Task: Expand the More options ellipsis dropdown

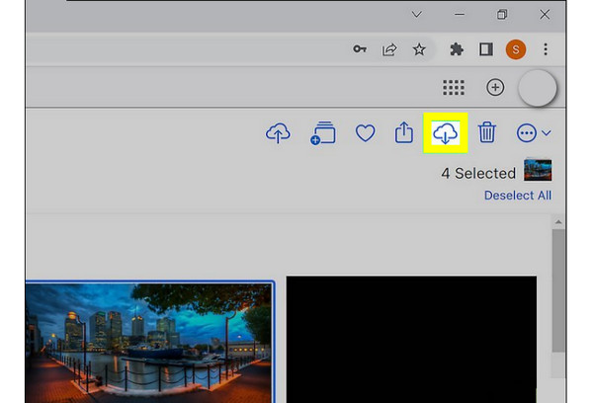Action: pos(533,133)
